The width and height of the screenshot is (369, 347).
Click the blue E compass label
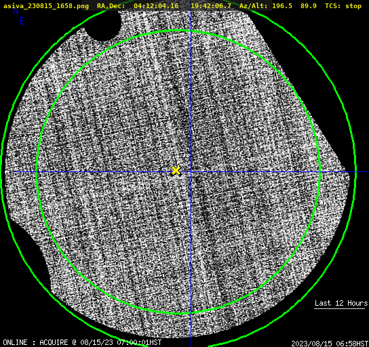coord(22,21)
